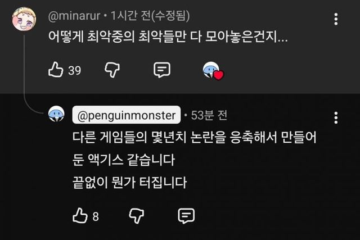Select the reply line '끝없이 뭔가 터집니다'
Screen dimensions: 360x240
[x=130, y=183]
